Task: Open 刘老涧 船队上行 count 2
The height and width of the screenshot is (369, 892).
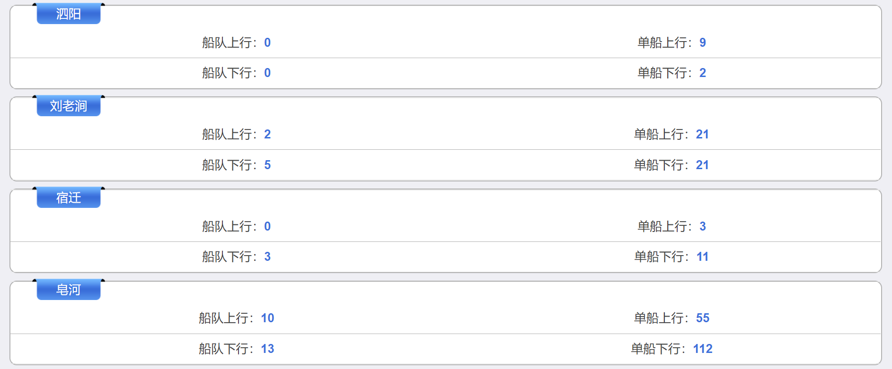Action: (267, 134)
